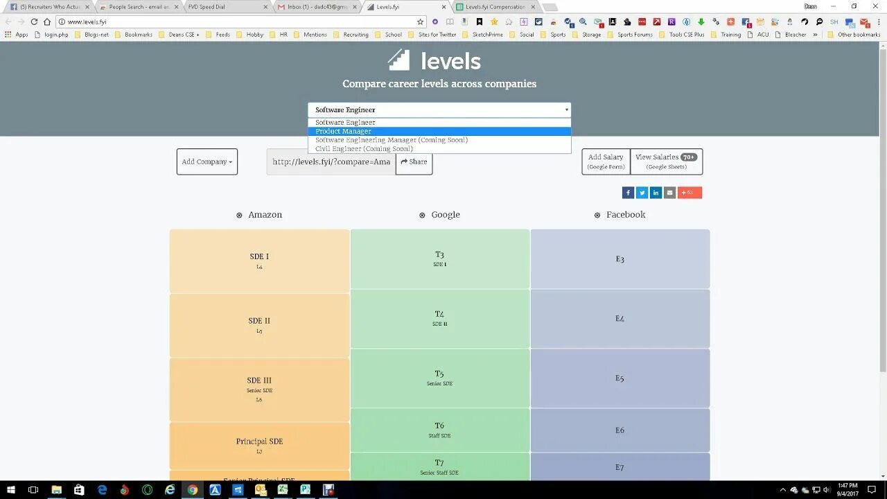Viewport: 887px width, 499px height.
Task: Click the Add Salary Google Form button
Action: (x=606, y=161)
